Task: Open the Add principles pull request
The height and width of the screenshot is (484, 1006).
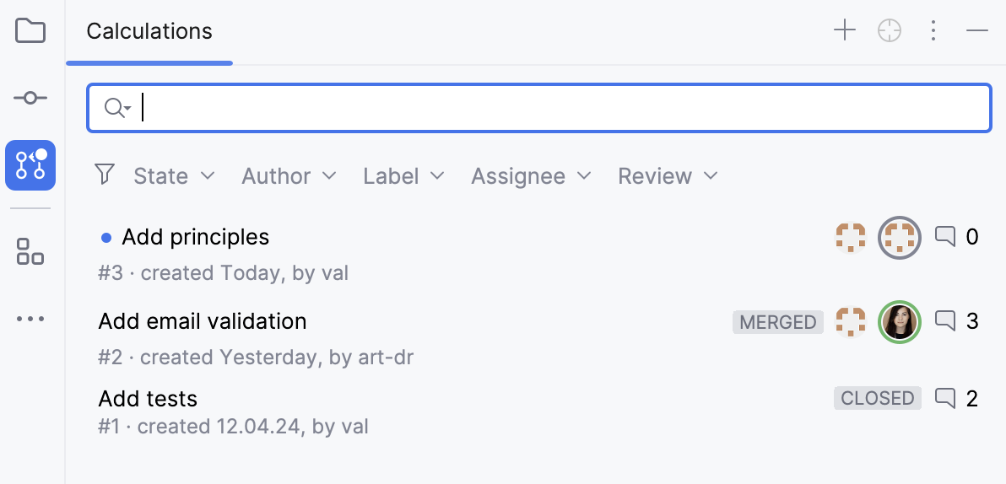Action: click(196, 238)
